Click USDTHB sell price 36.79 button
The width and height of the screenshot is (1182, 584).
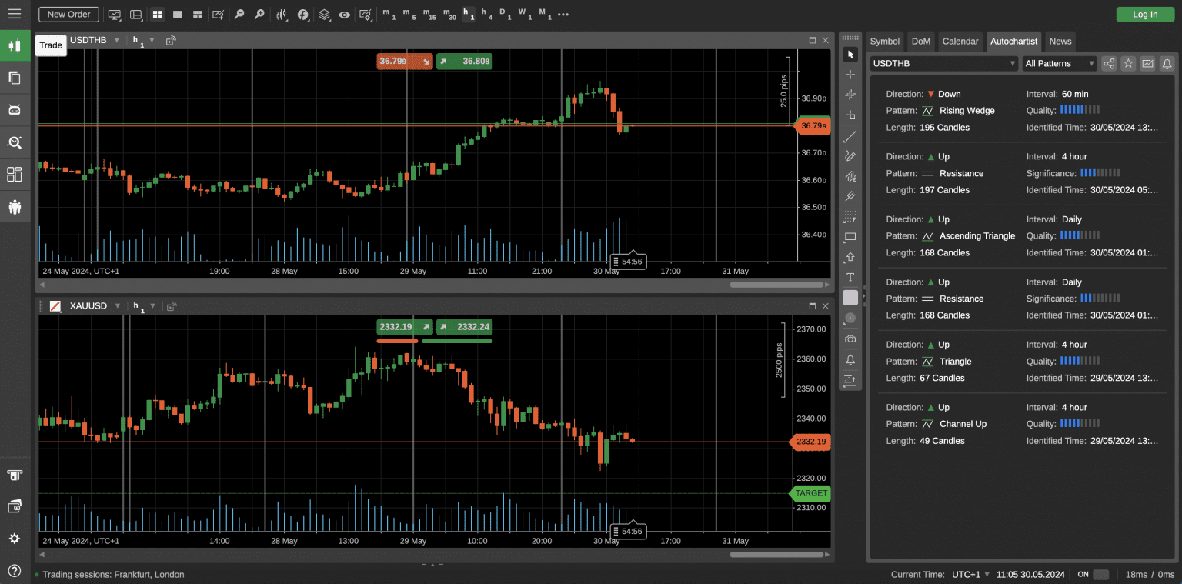405,62
